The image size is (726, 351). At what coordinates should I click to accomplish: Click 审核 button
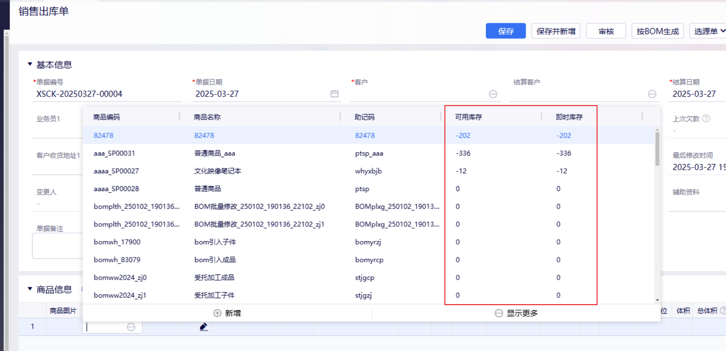pyautogui.click(x=606, y=31)
